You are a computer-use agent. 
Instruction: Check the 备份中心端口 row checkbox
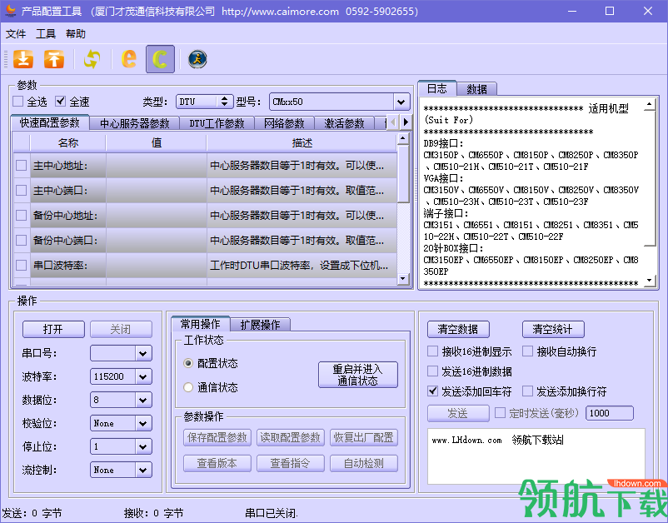coord(22,240)
